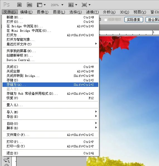Screen dimensions: 159x166
Task: Choose 打印(P)... menu entry
Action: pos(50,142)
